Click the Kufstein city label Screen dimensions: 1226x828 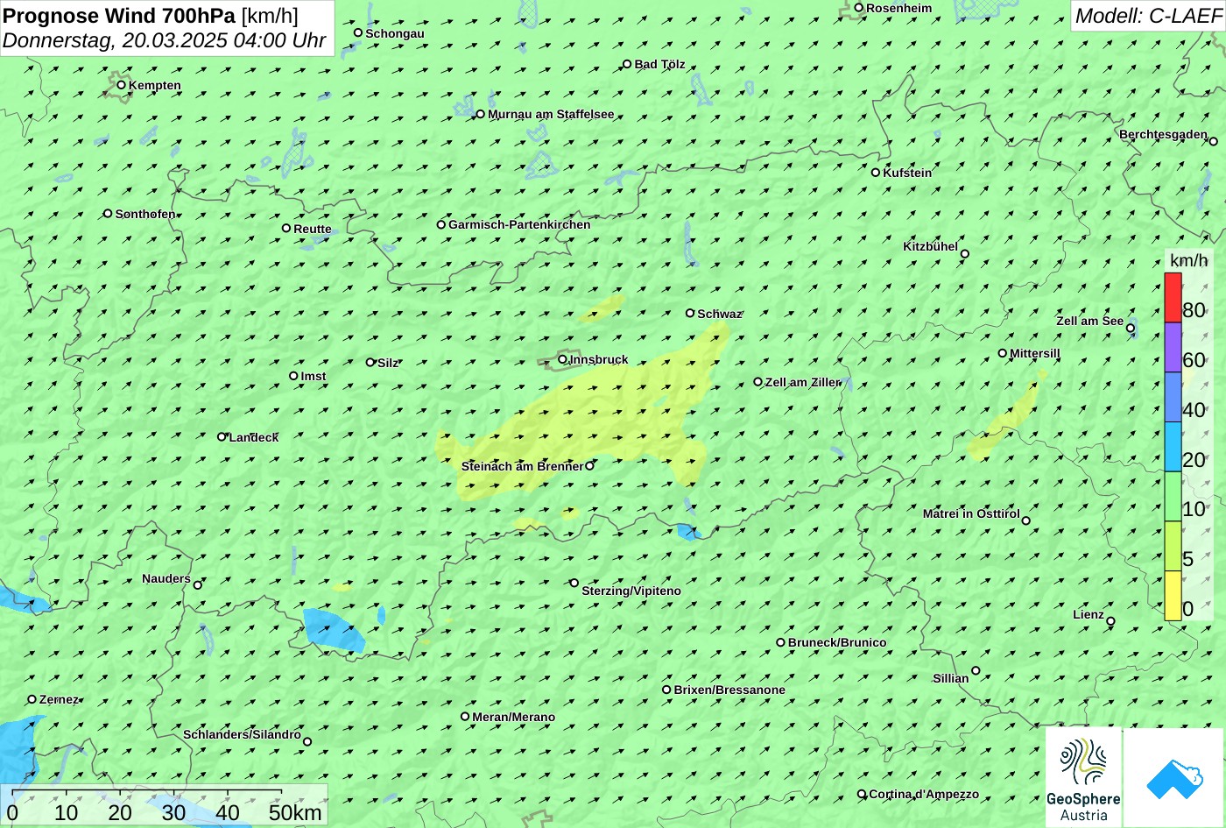pyautogui.click(x=907, y=173)
